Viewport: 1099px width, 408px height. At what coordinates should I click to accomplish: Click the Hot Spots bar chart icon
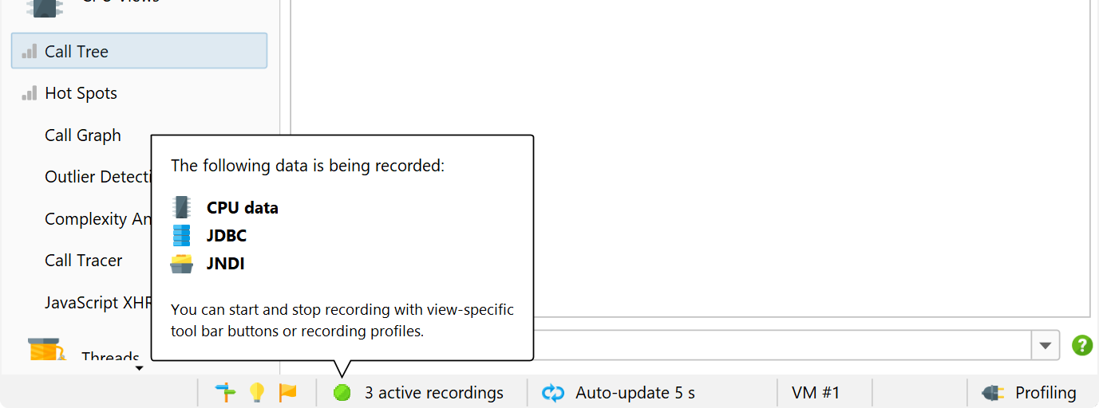coord(30,93)
